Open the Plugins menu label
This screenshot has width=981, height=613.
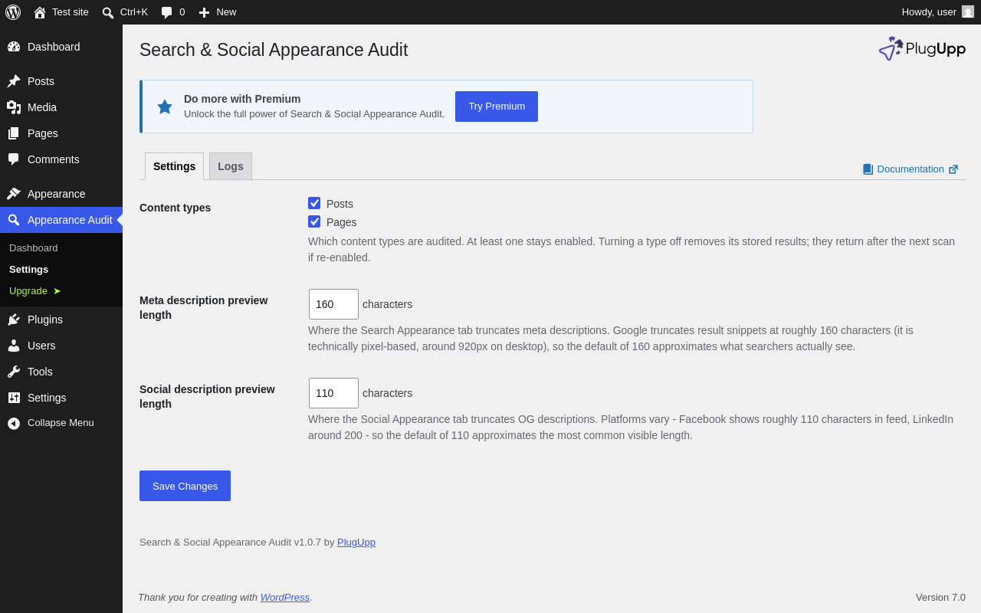click(x=45, y=320)
